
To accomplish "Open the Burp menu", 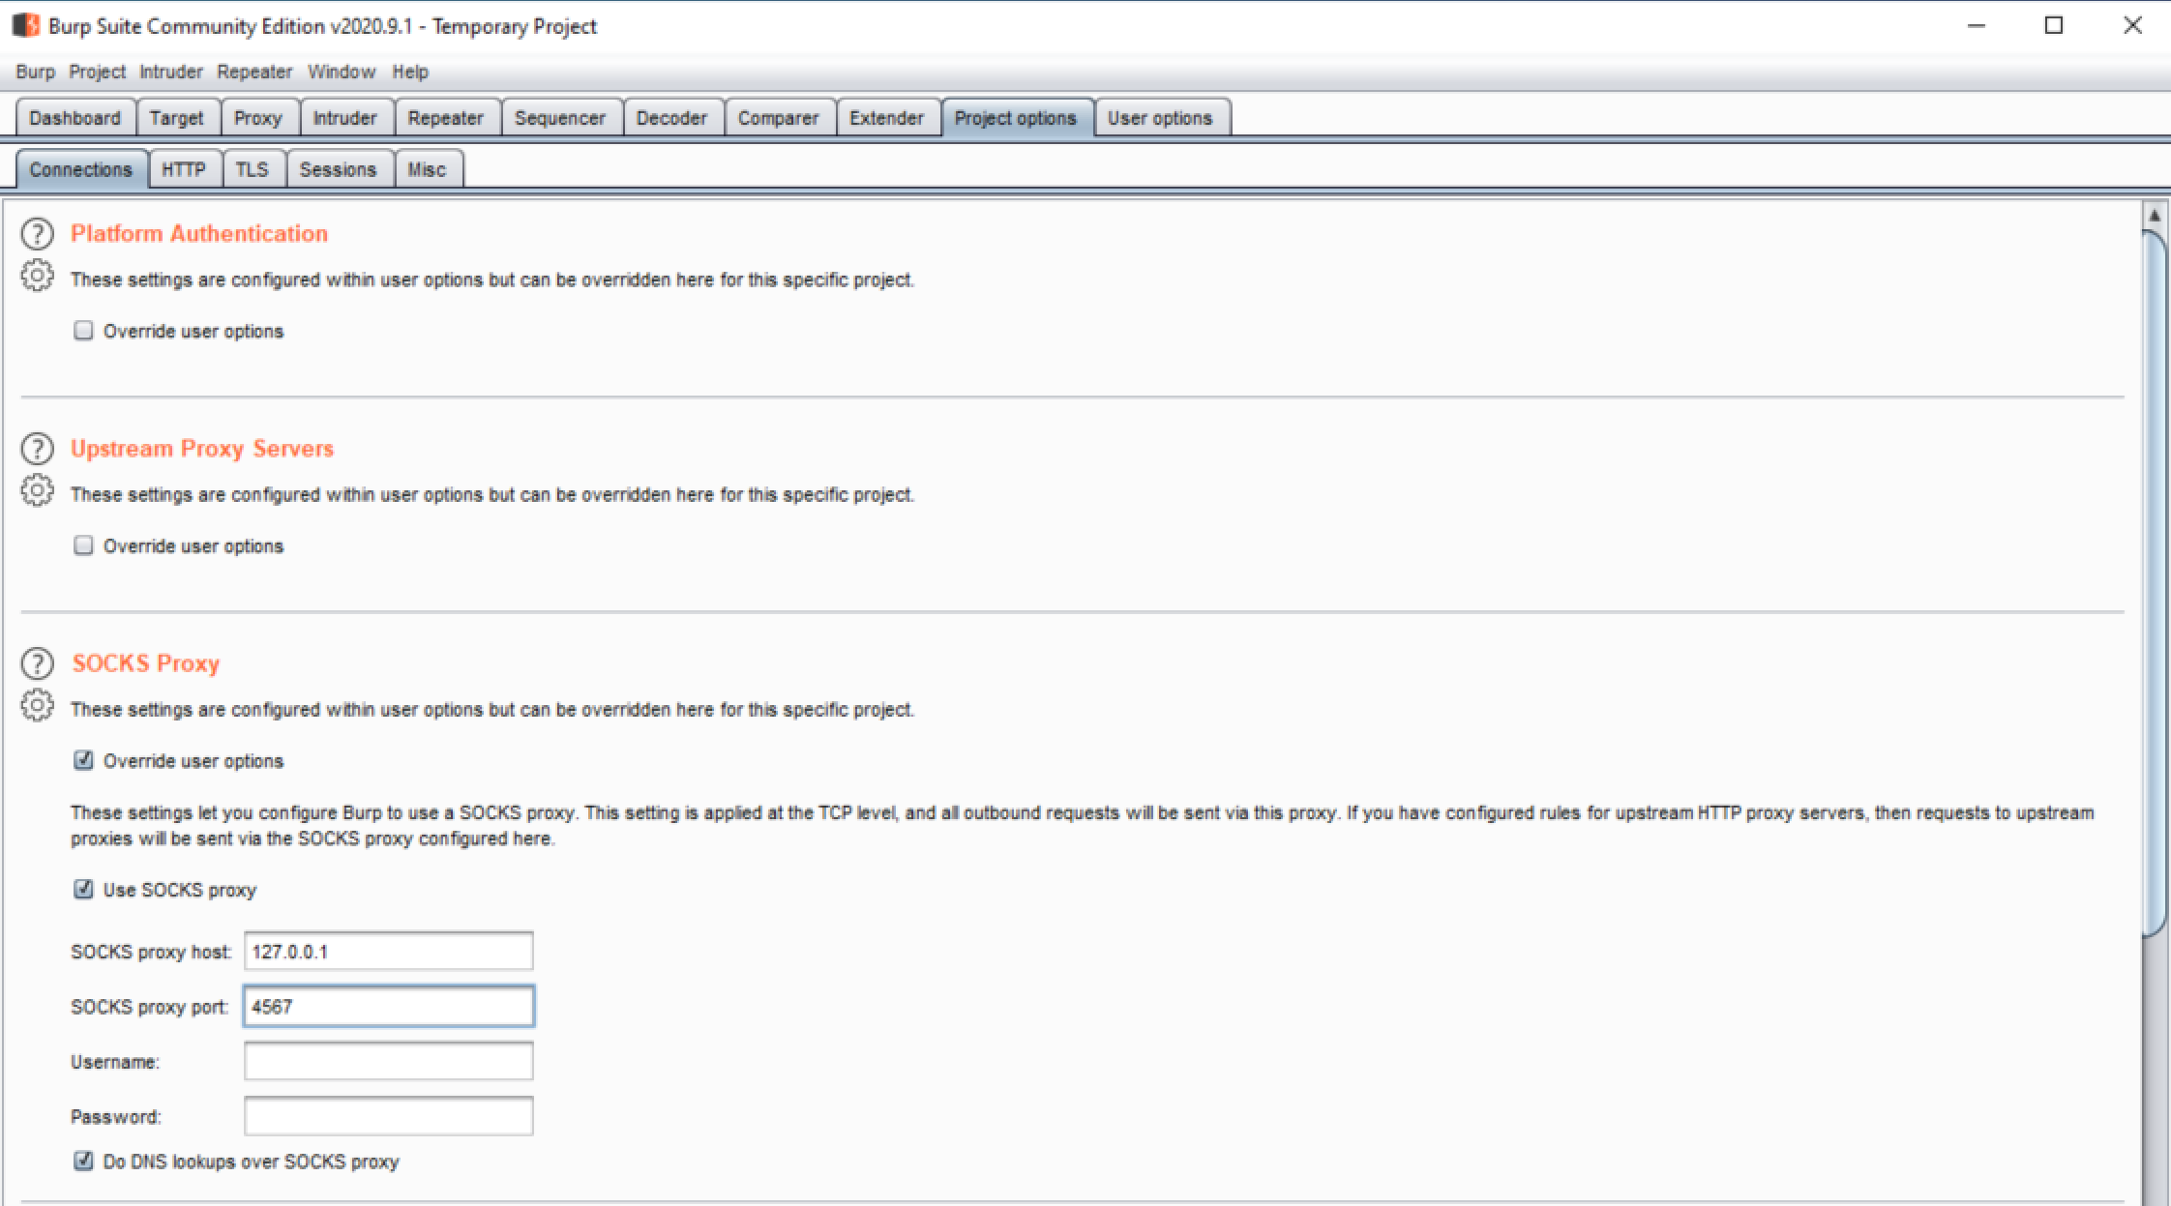I will pos(35,72).
